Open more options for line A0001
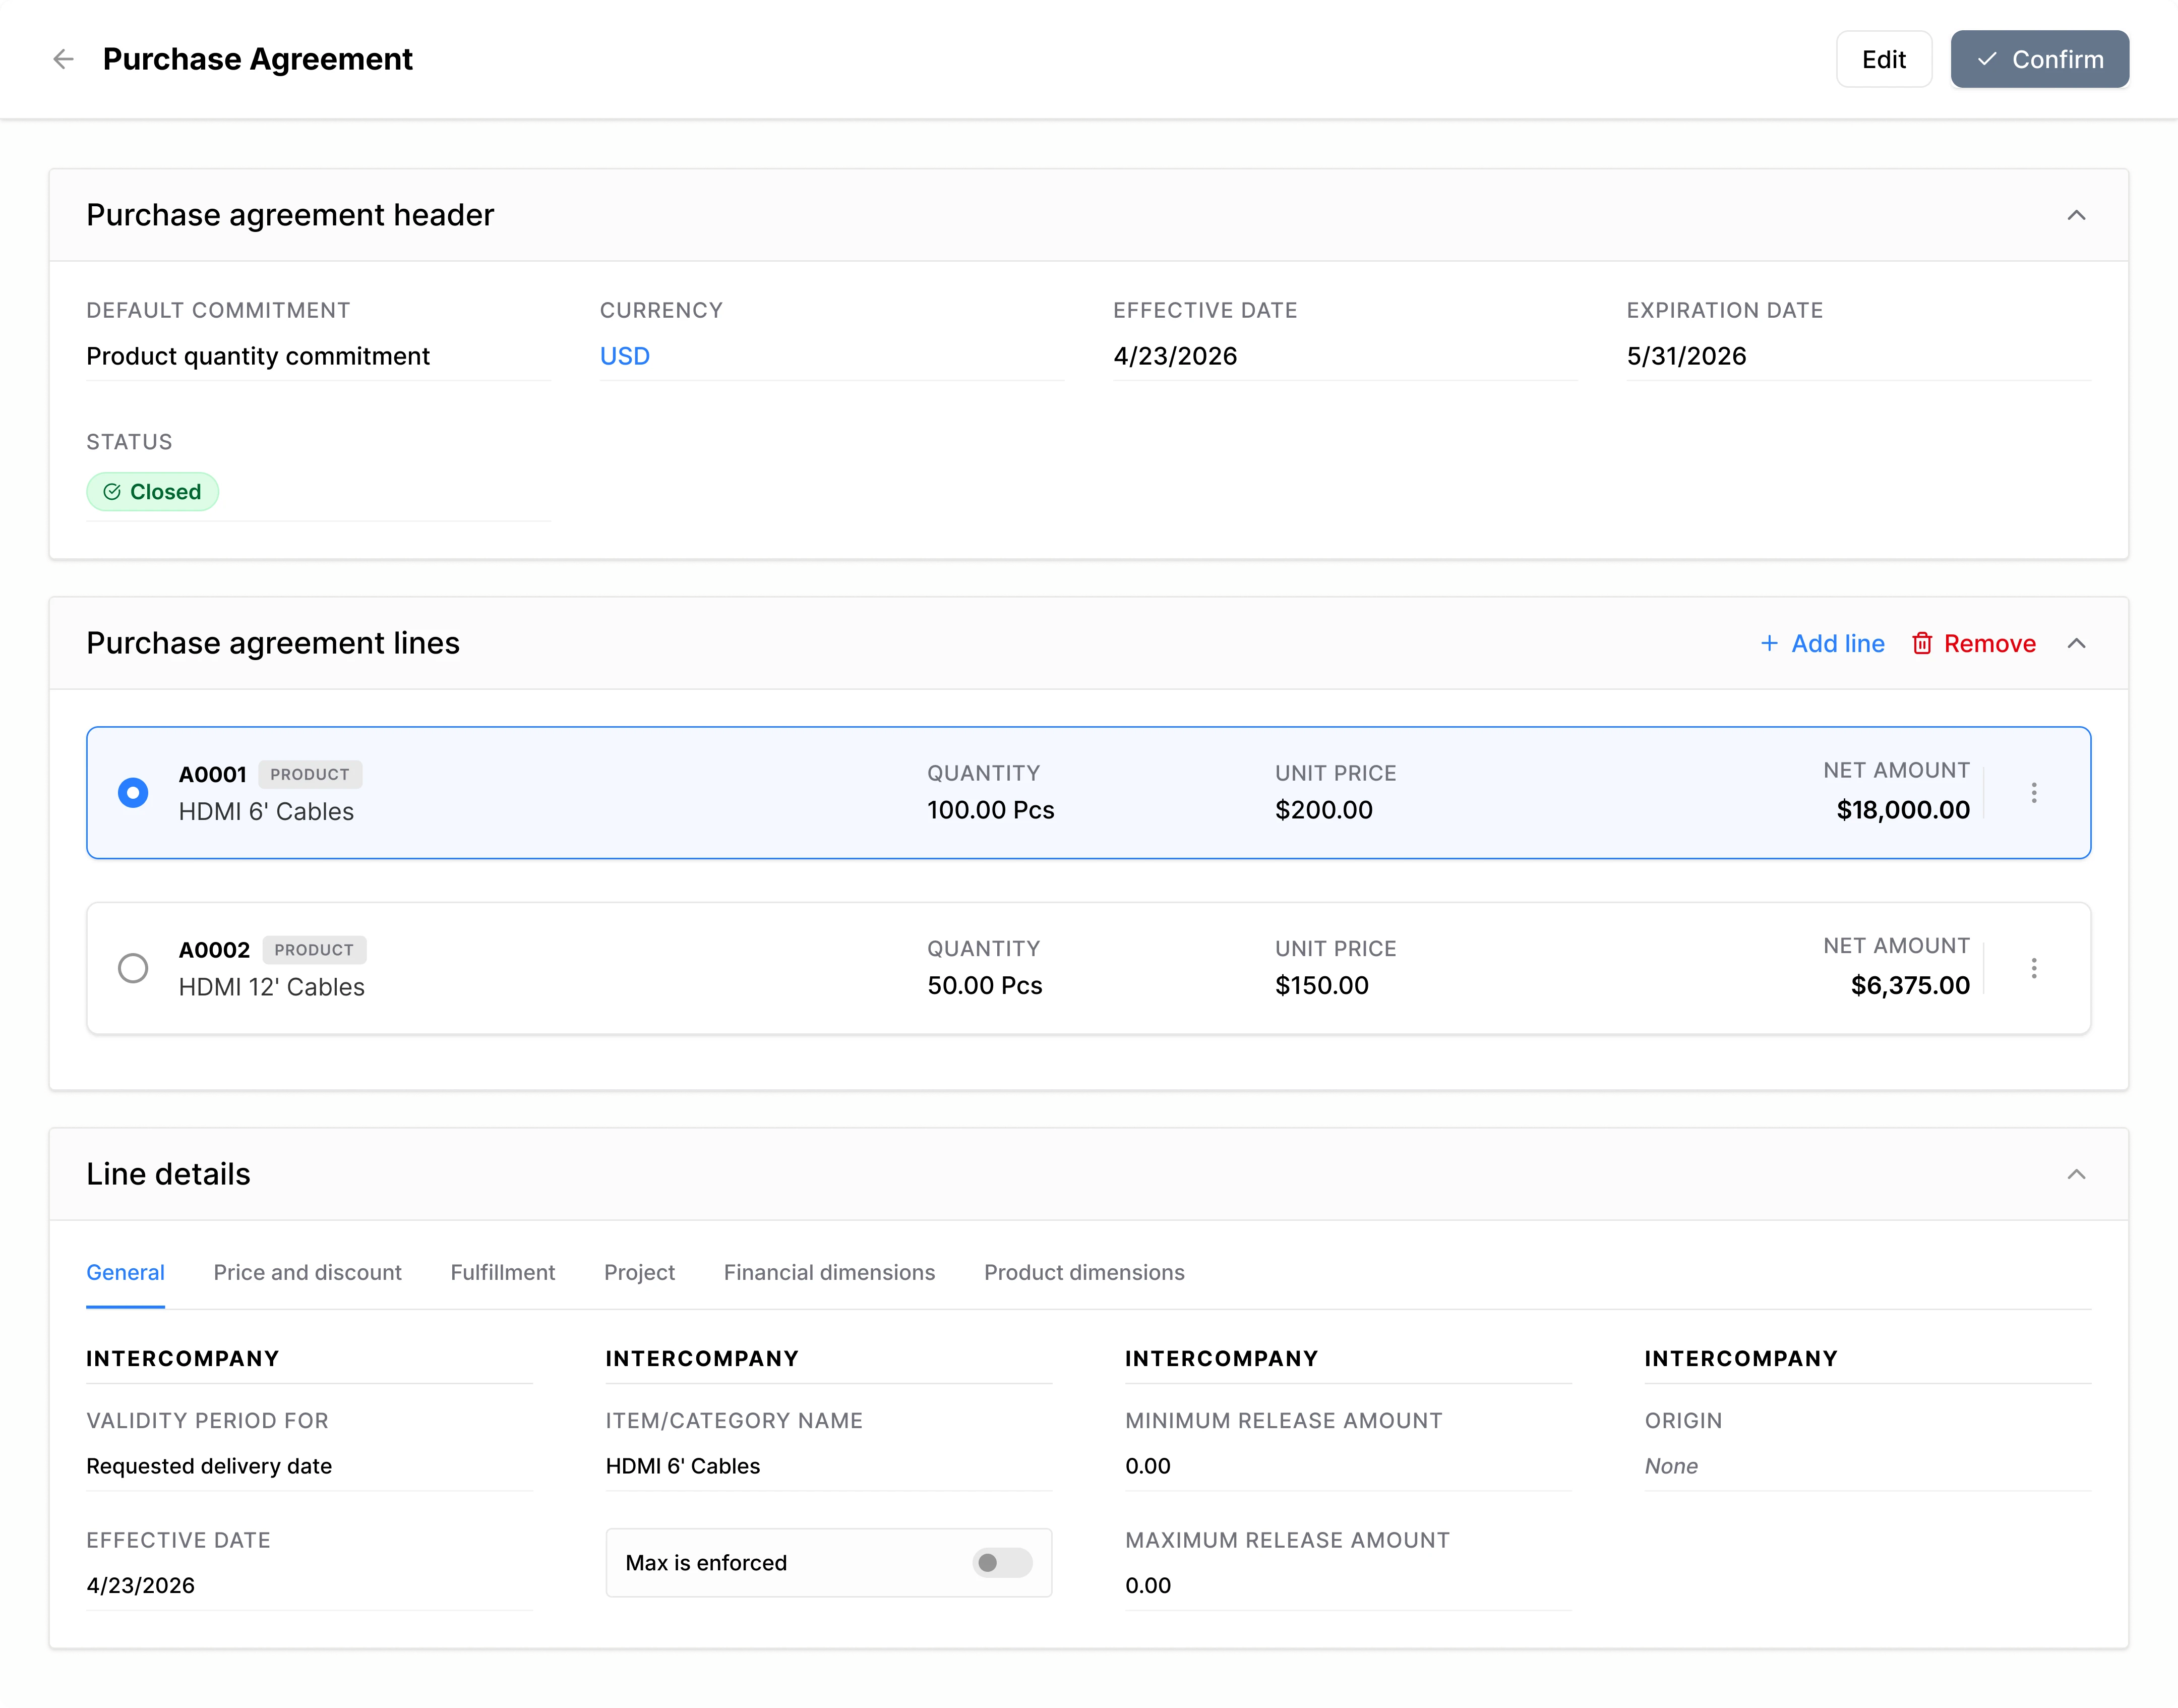This screenshot has height=1708, width=2178. (x=2033, y=792)
